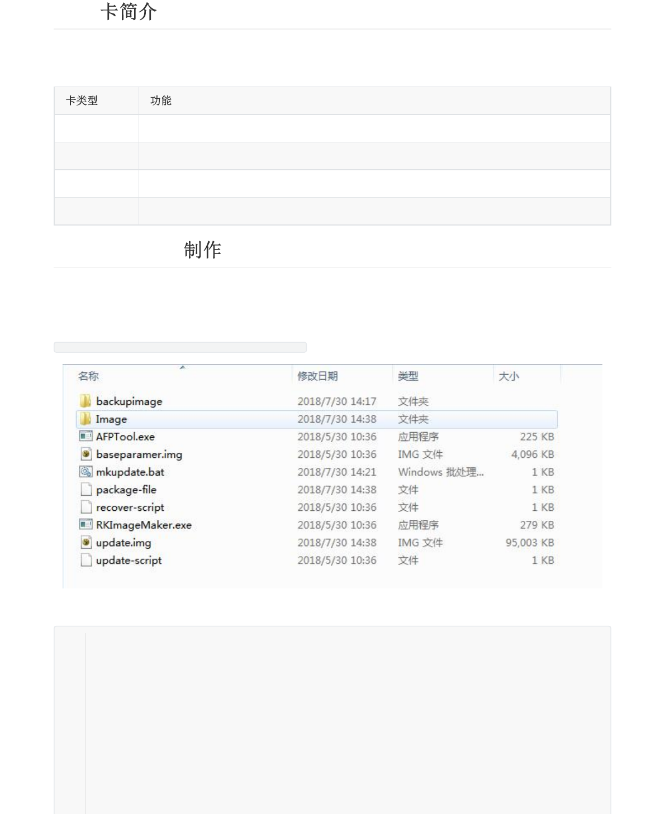Sort files by the 大小 column header
This screenshot has width=665, height=814.
(x=509, y=376)
